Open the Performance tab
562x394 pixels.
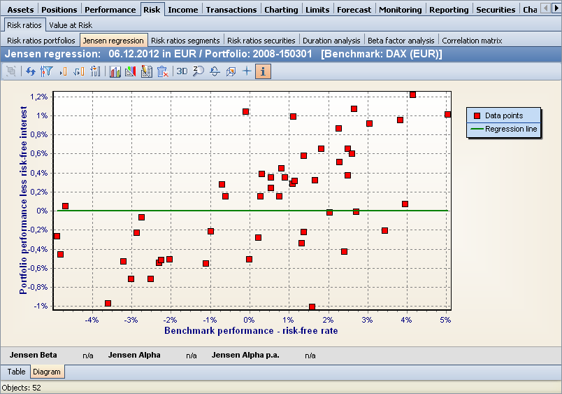click(110, 9)
